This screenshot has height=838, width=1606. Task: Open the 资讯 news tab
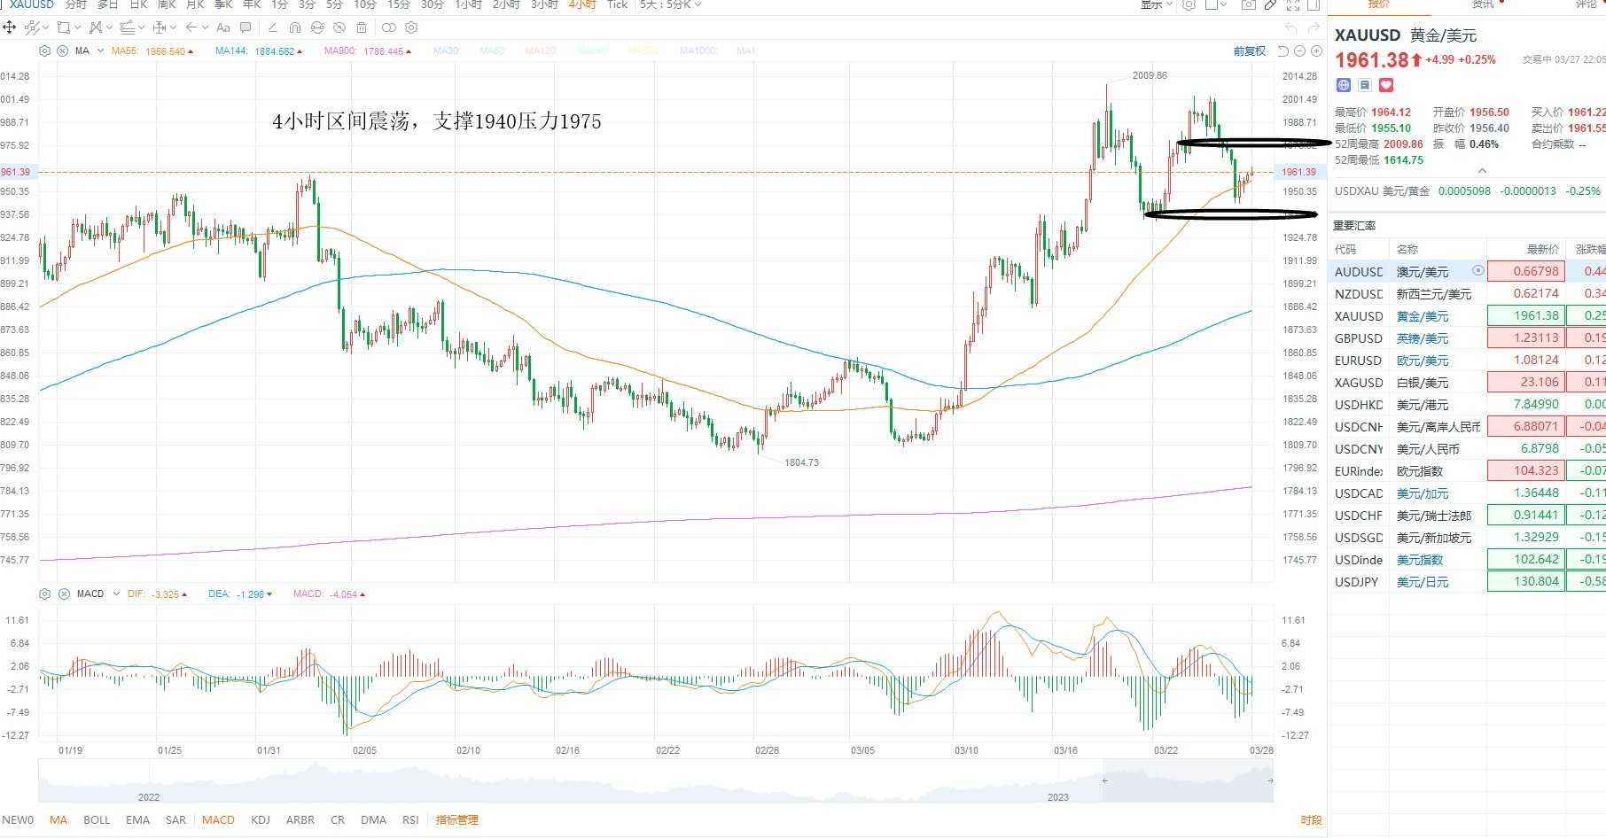[x=1483, y=4]
